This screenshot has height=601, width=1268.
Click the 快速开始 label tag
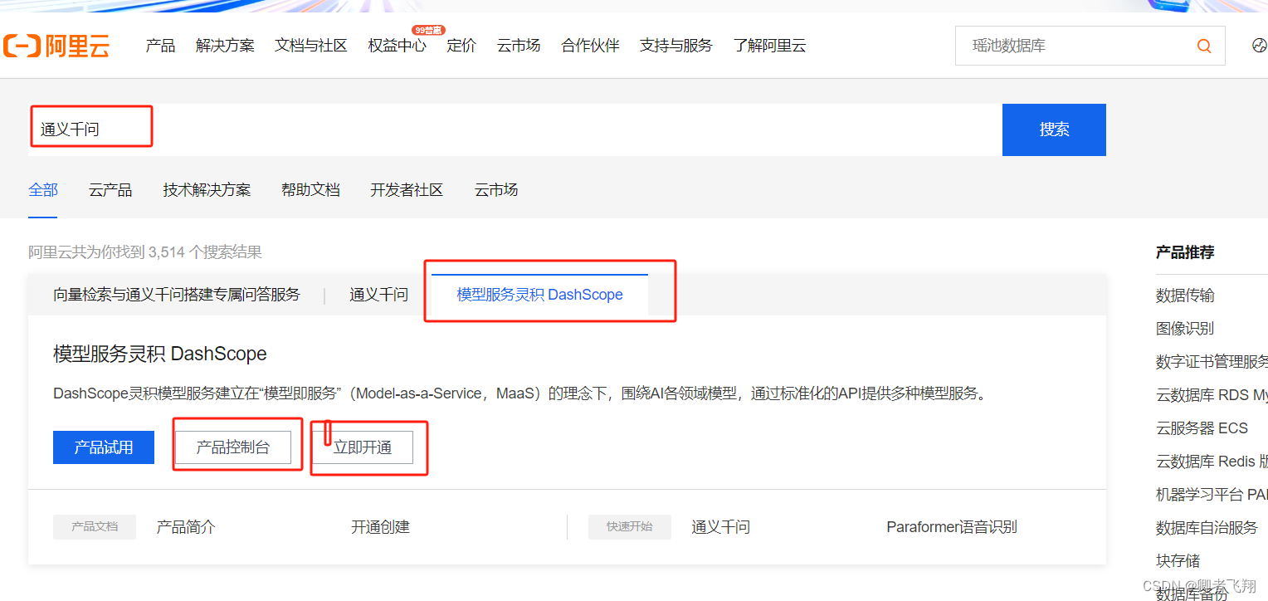pyautogui.click(x=630, y=527)
